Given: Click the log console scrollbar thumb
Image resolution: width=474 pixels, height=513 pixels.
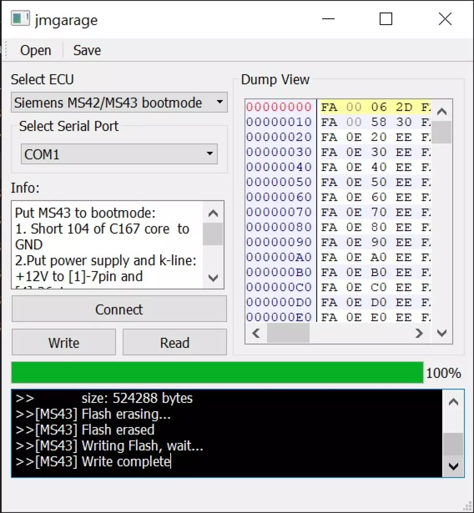Looking at the screenshot, I should (454, 444).
